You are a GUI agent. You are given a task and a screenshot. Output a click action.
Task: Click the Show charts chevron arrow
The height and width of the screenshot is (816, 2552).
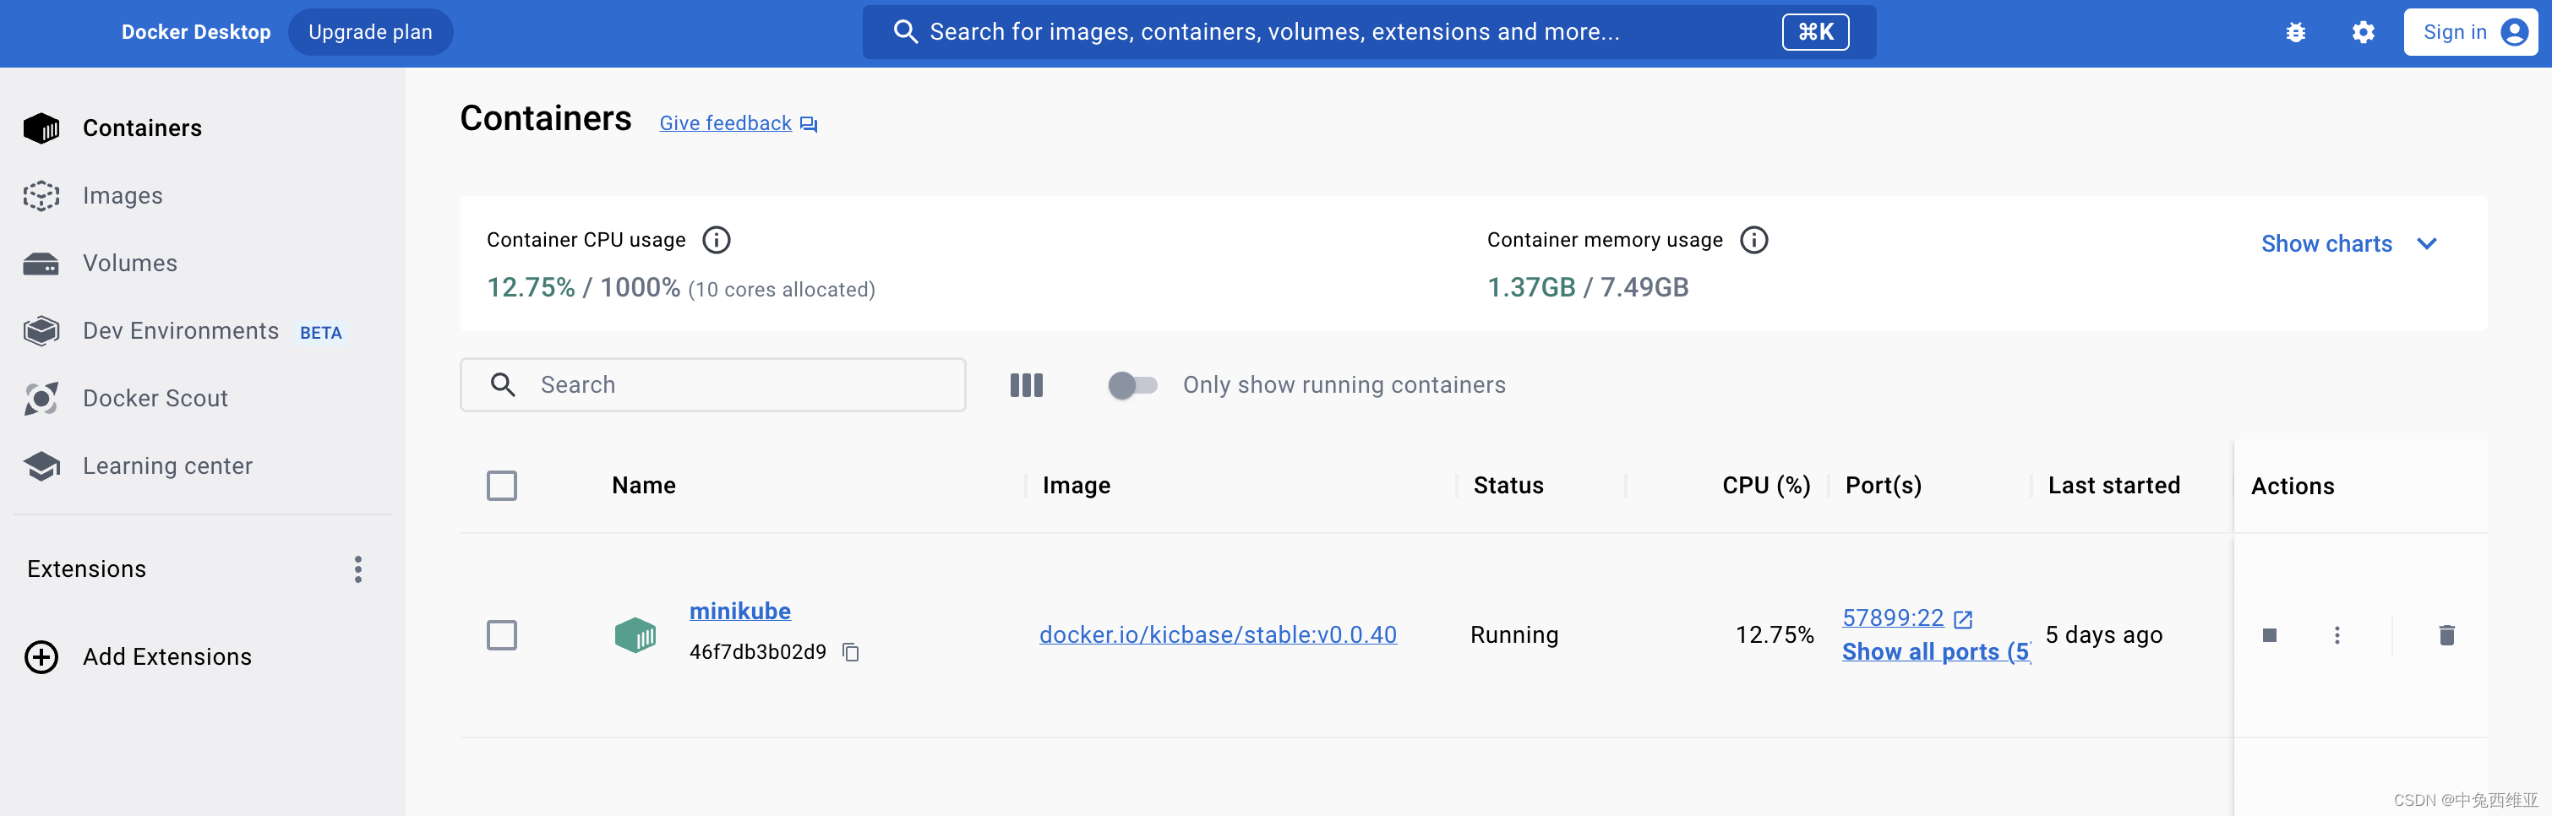(x=2426, y=243)
